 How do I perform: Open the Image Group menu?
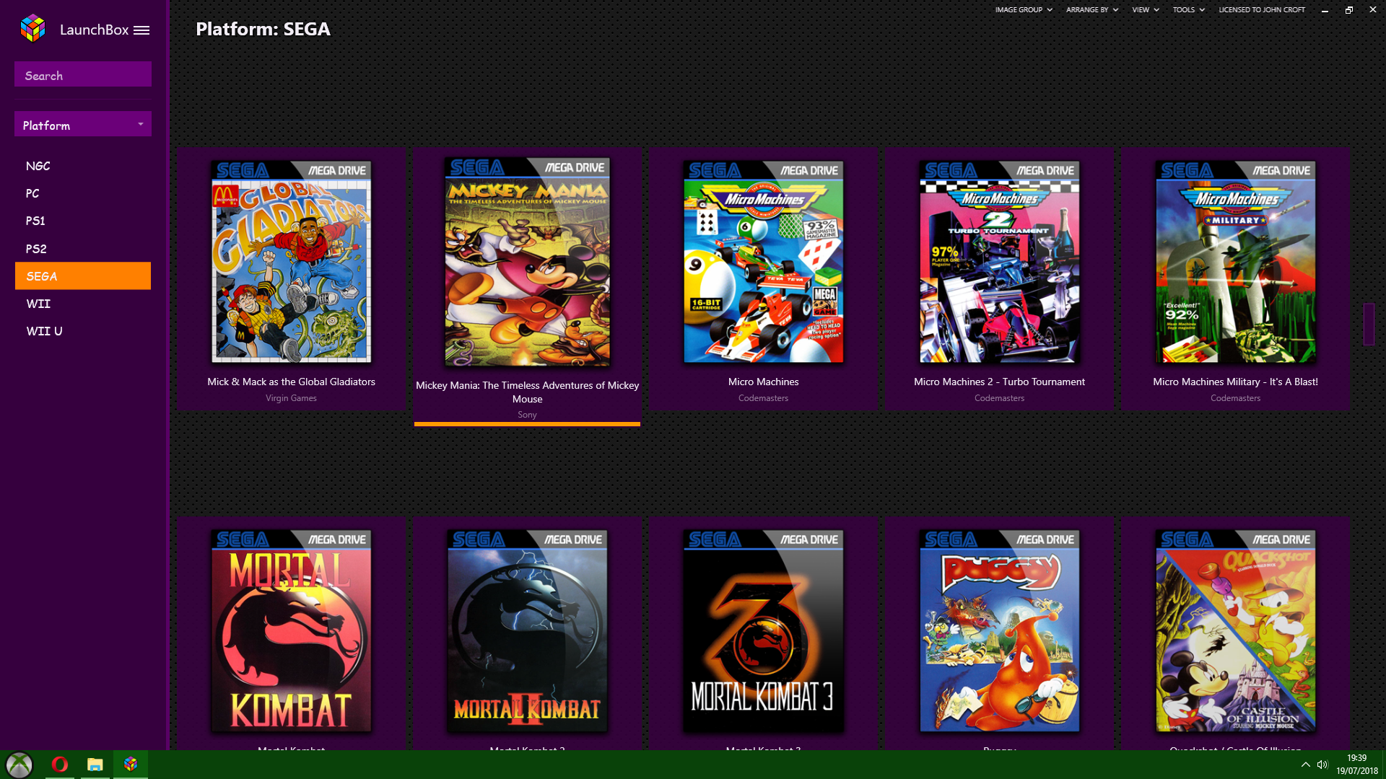[x=1024, y=10]
